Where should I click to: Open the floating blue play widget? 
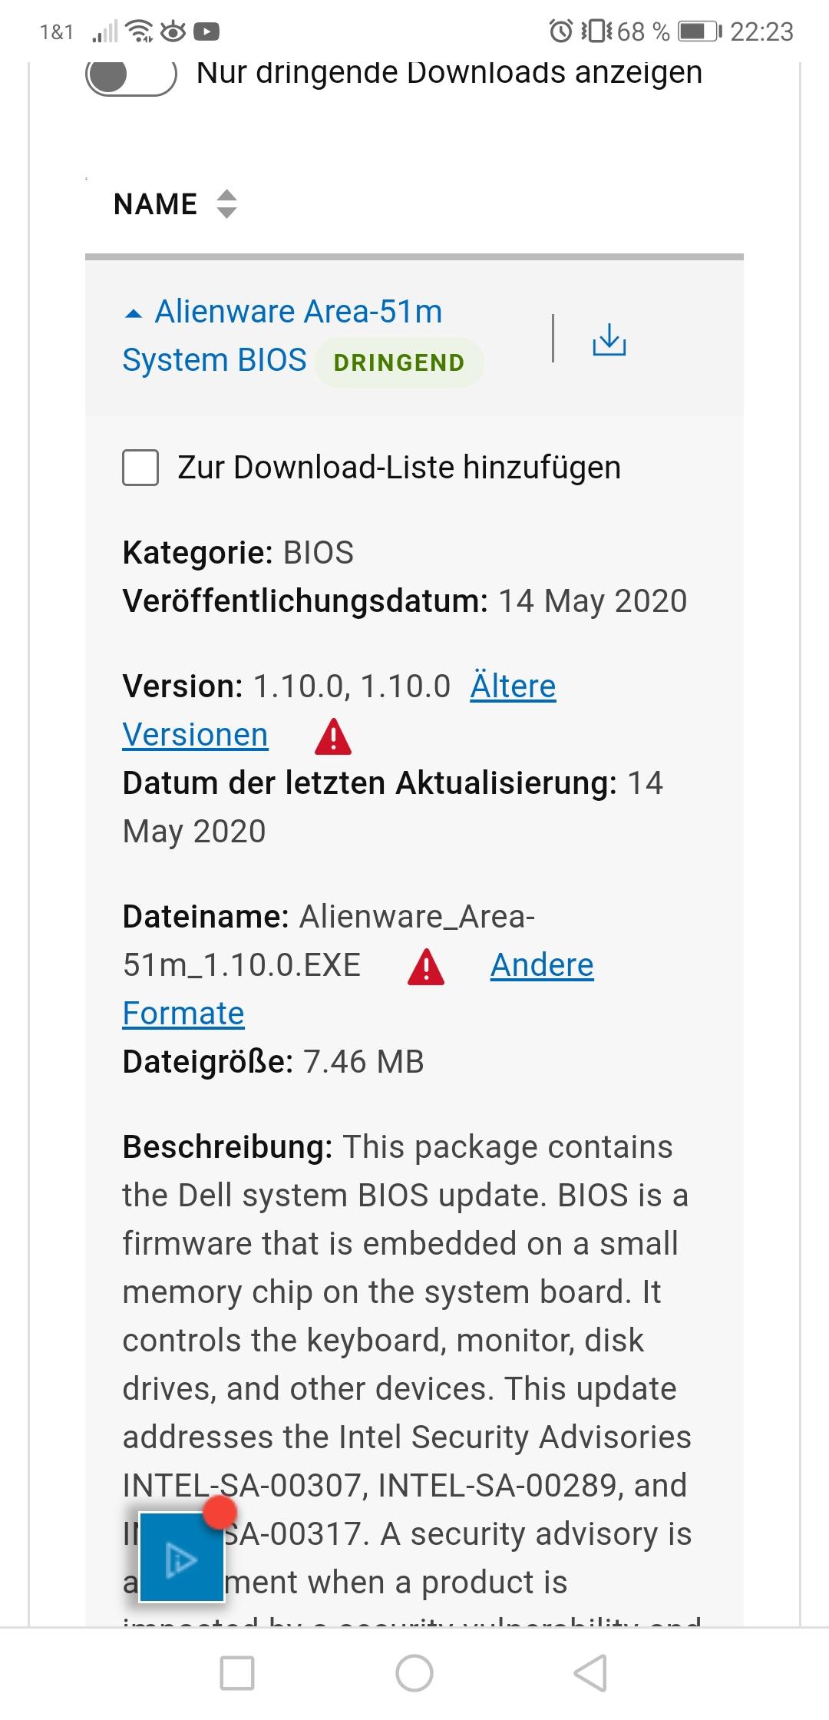(x=182, y=1559)
